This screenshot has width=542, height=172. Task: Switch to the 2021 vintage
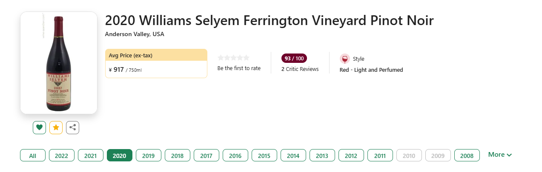pyautogui.click(x=91, y=155)
